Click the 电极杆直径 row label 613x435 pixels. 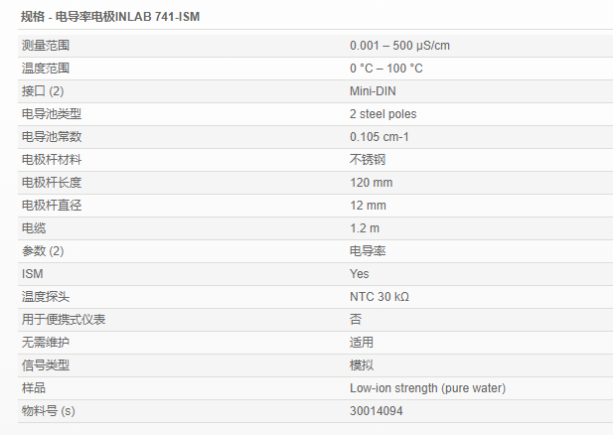click(x=52, y=206)
